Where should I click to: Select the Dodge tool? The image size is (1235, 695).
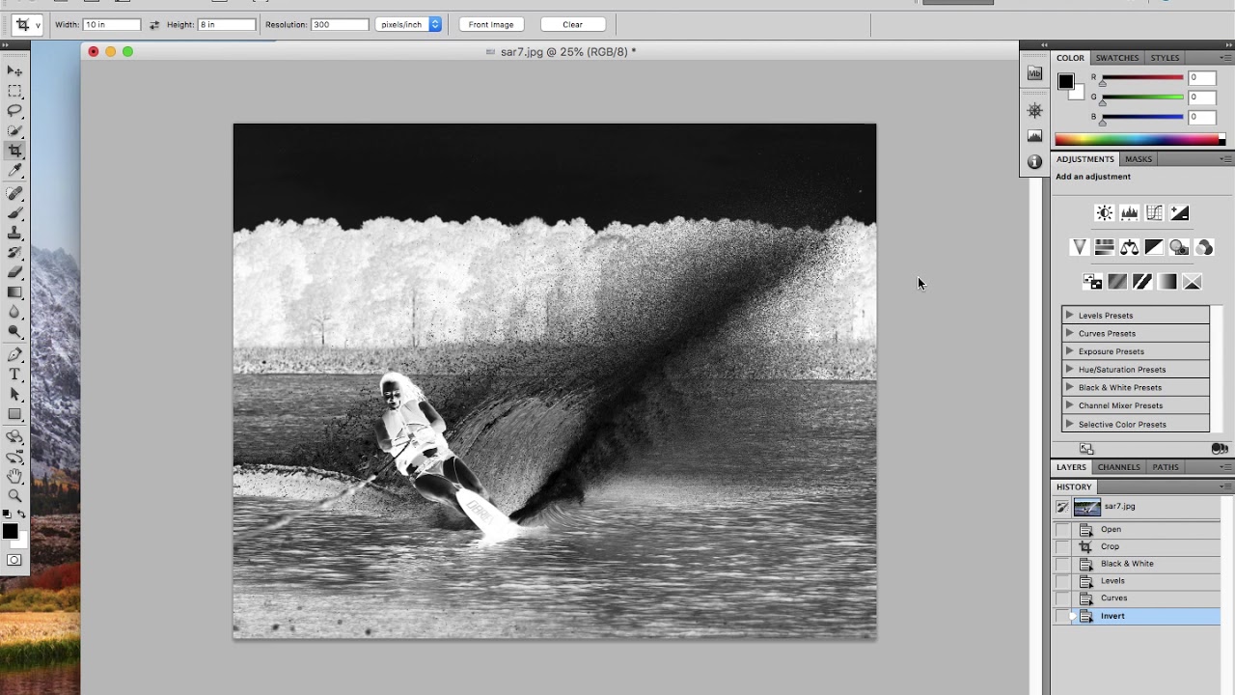coord(14,332)
